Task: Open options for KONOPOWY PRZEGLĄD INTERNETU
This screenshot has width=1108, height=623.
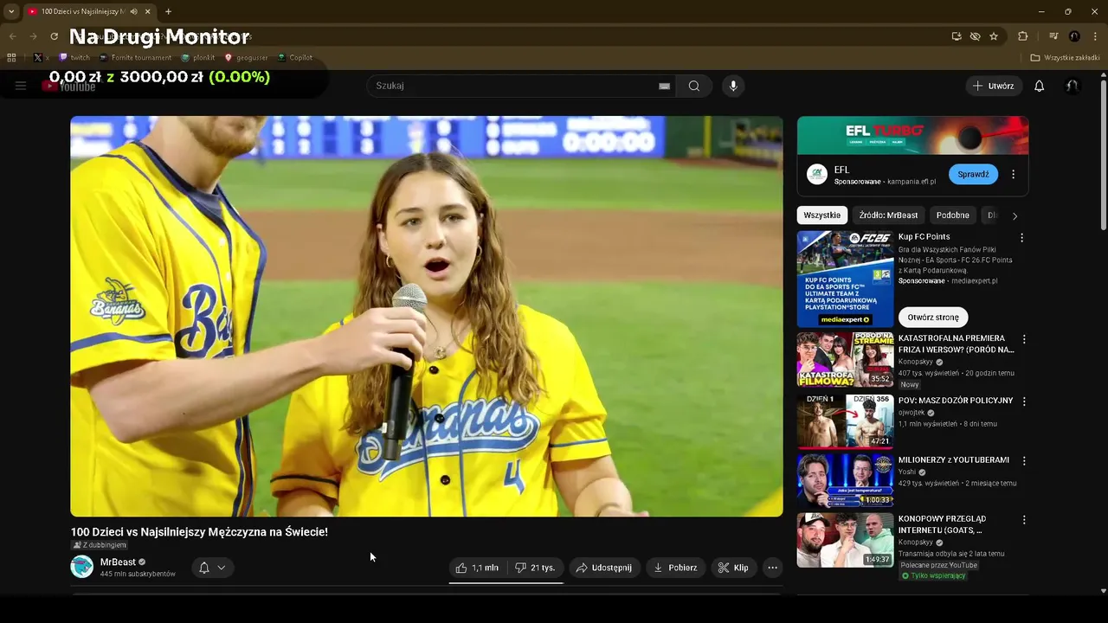Action: pos(1024,520)
